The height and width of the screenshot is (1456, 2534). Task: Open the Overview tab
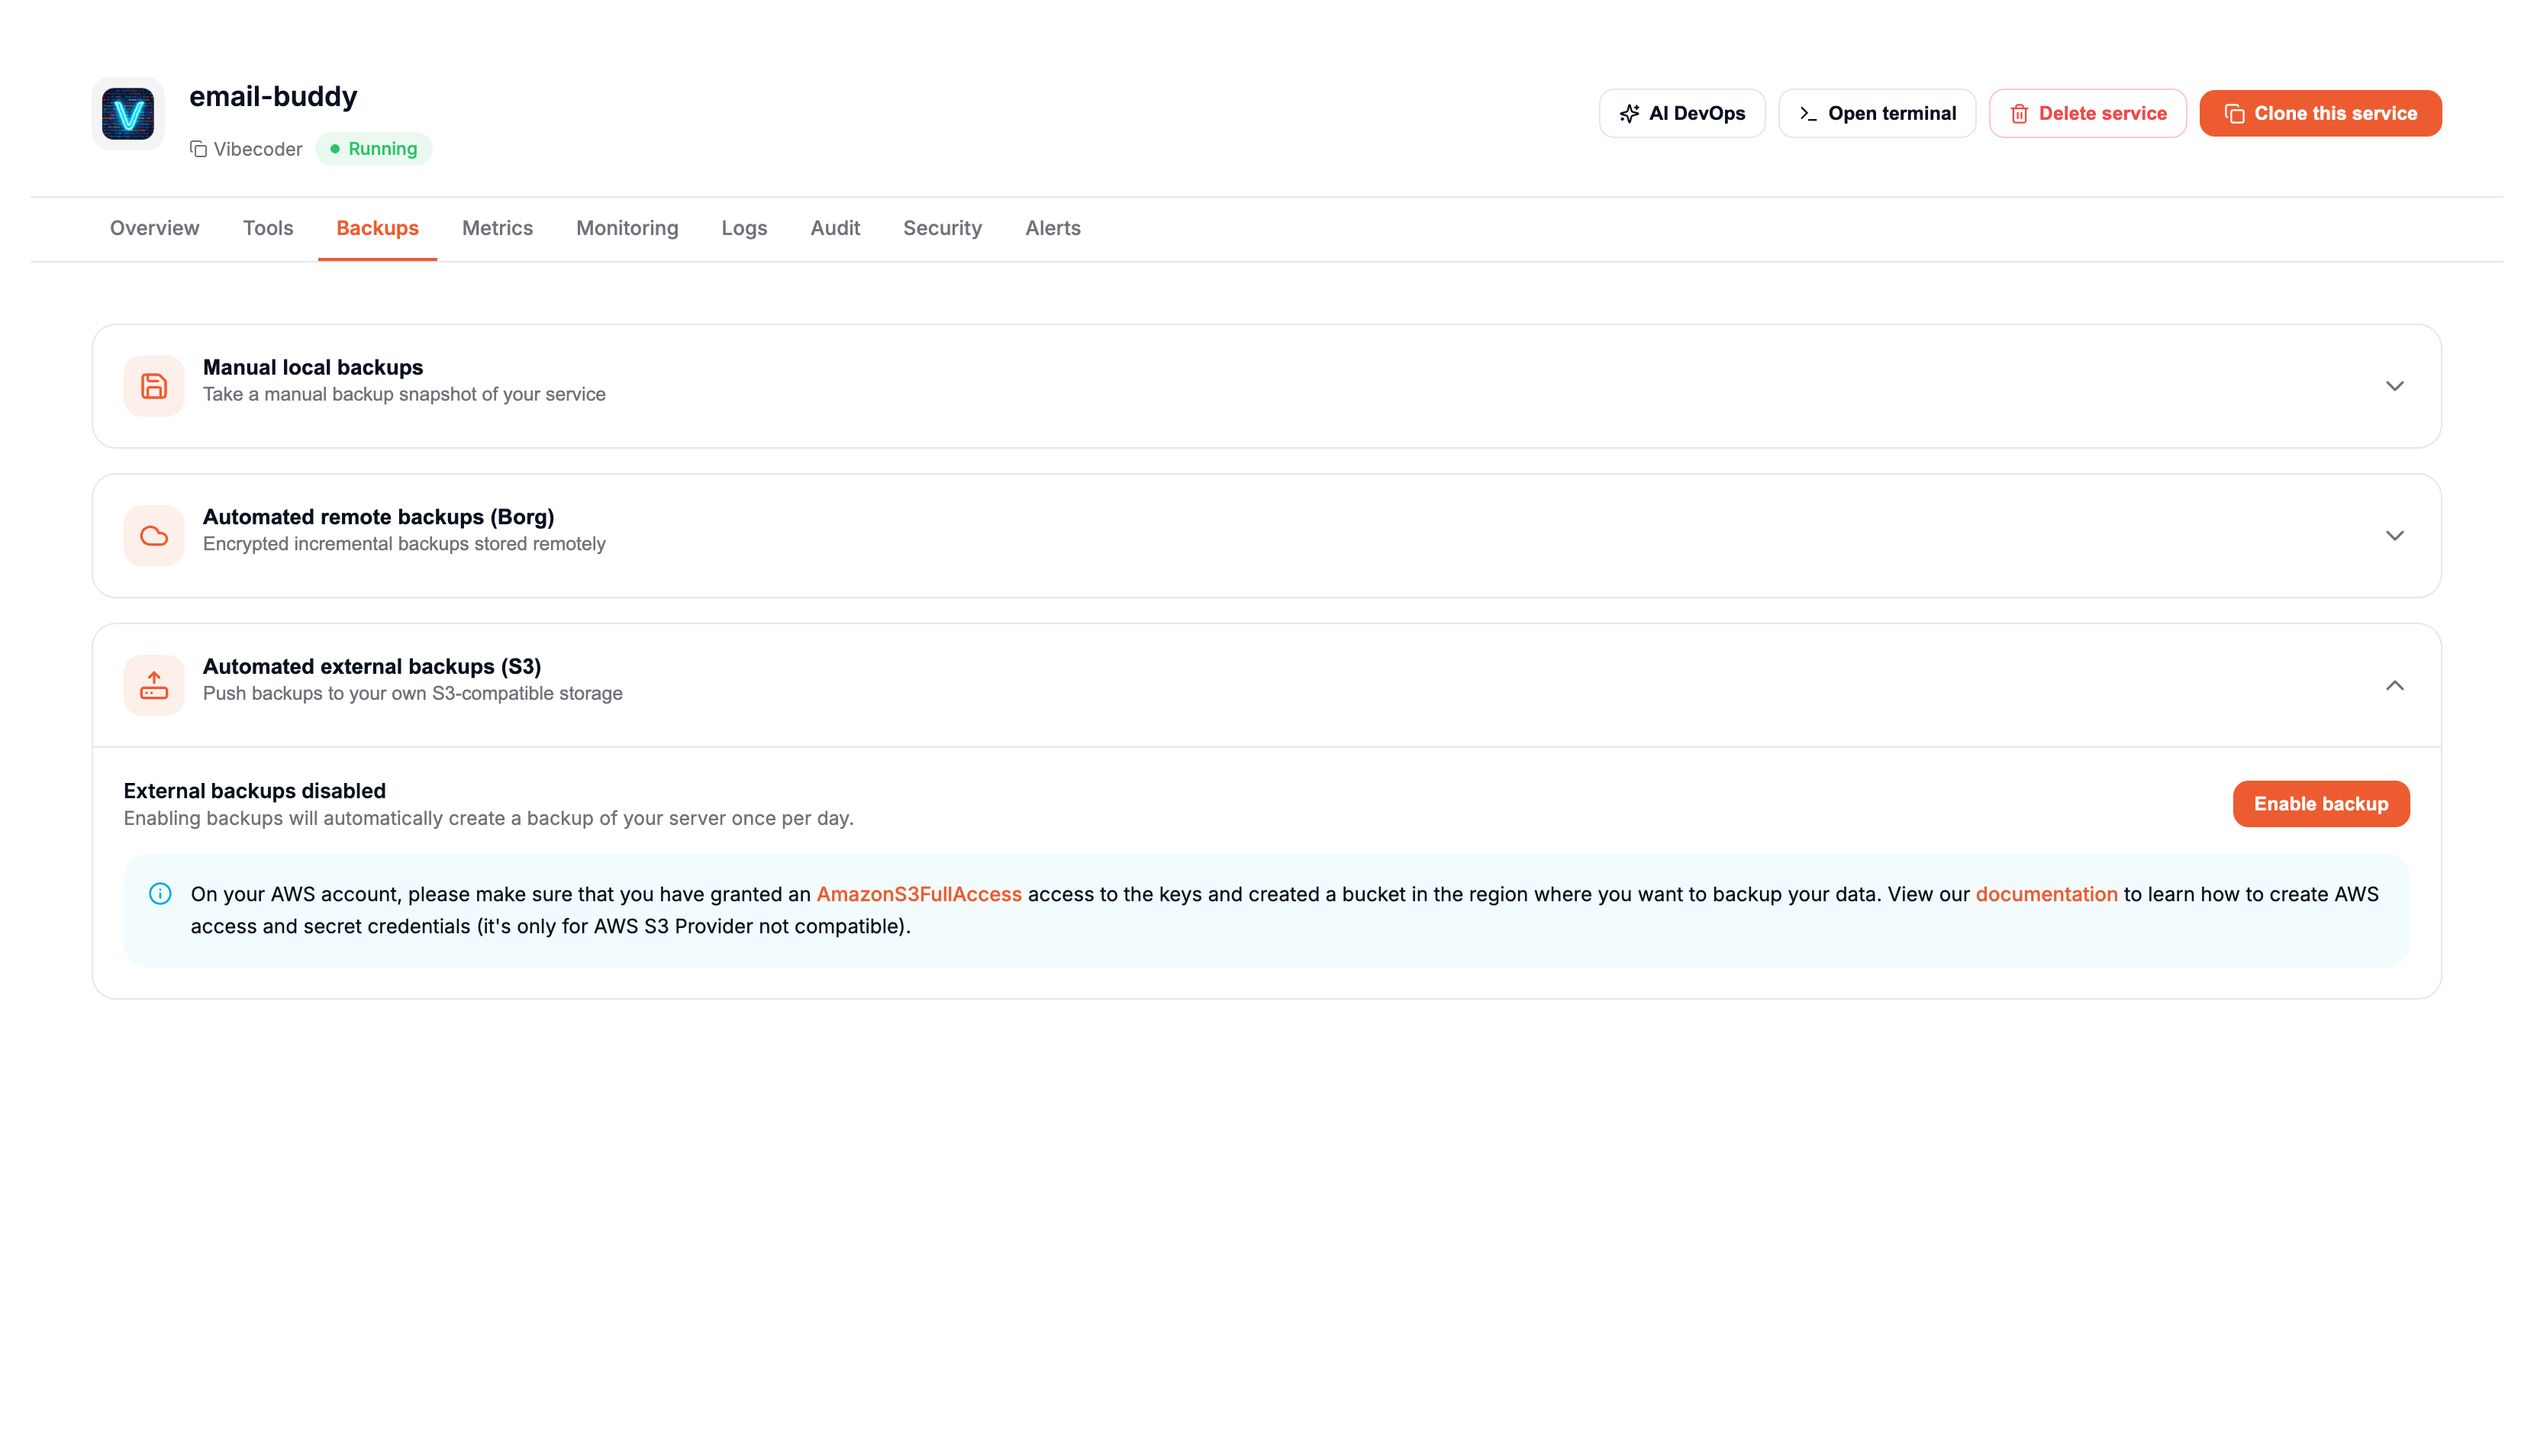tap(155, 228)
